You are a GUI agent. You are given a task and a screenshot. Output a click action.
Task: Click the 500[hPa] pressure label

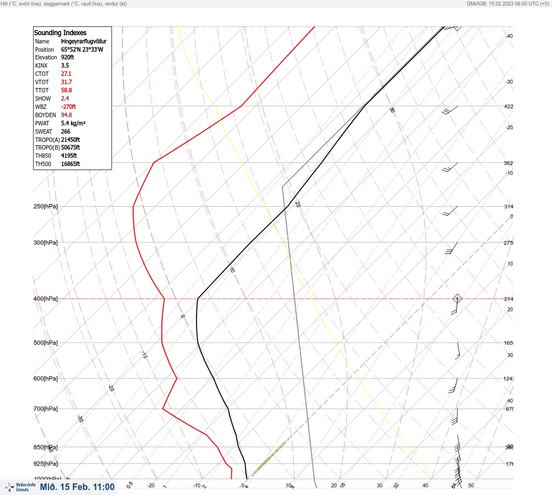[x=46, y=343]
